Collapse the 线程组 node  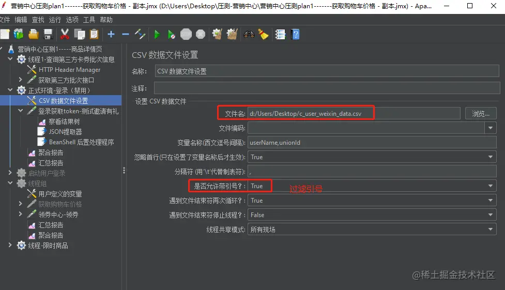pos(10,183)
